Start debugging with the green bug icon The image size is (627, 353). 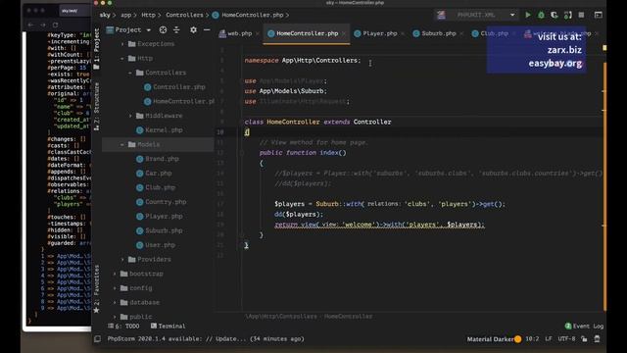(x=541, y=15)
